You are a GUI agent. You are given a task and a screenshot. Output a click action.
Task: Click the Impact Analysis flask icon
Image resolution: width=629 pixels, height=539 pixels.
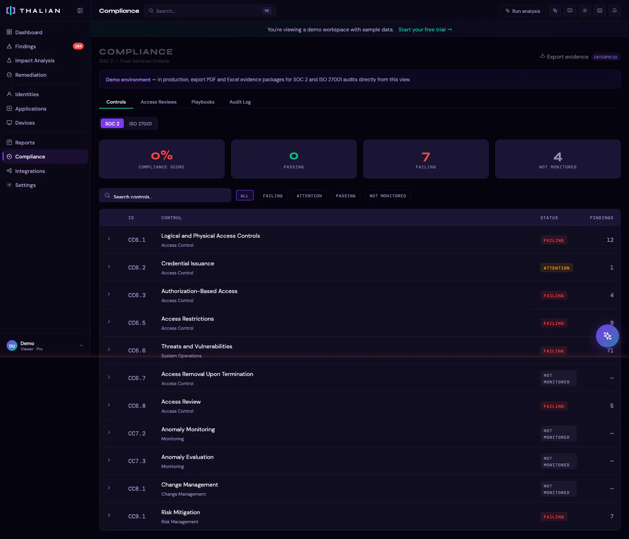click(x=9, y=60)
